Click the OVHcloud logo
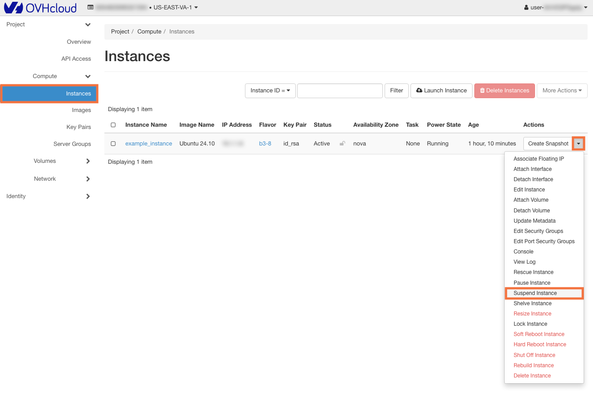 coord(41,8)
